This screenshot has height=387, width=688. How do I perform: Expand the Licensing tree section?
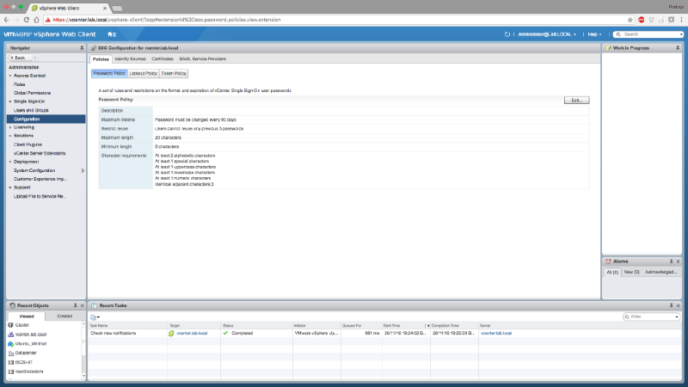pos(10,127)
